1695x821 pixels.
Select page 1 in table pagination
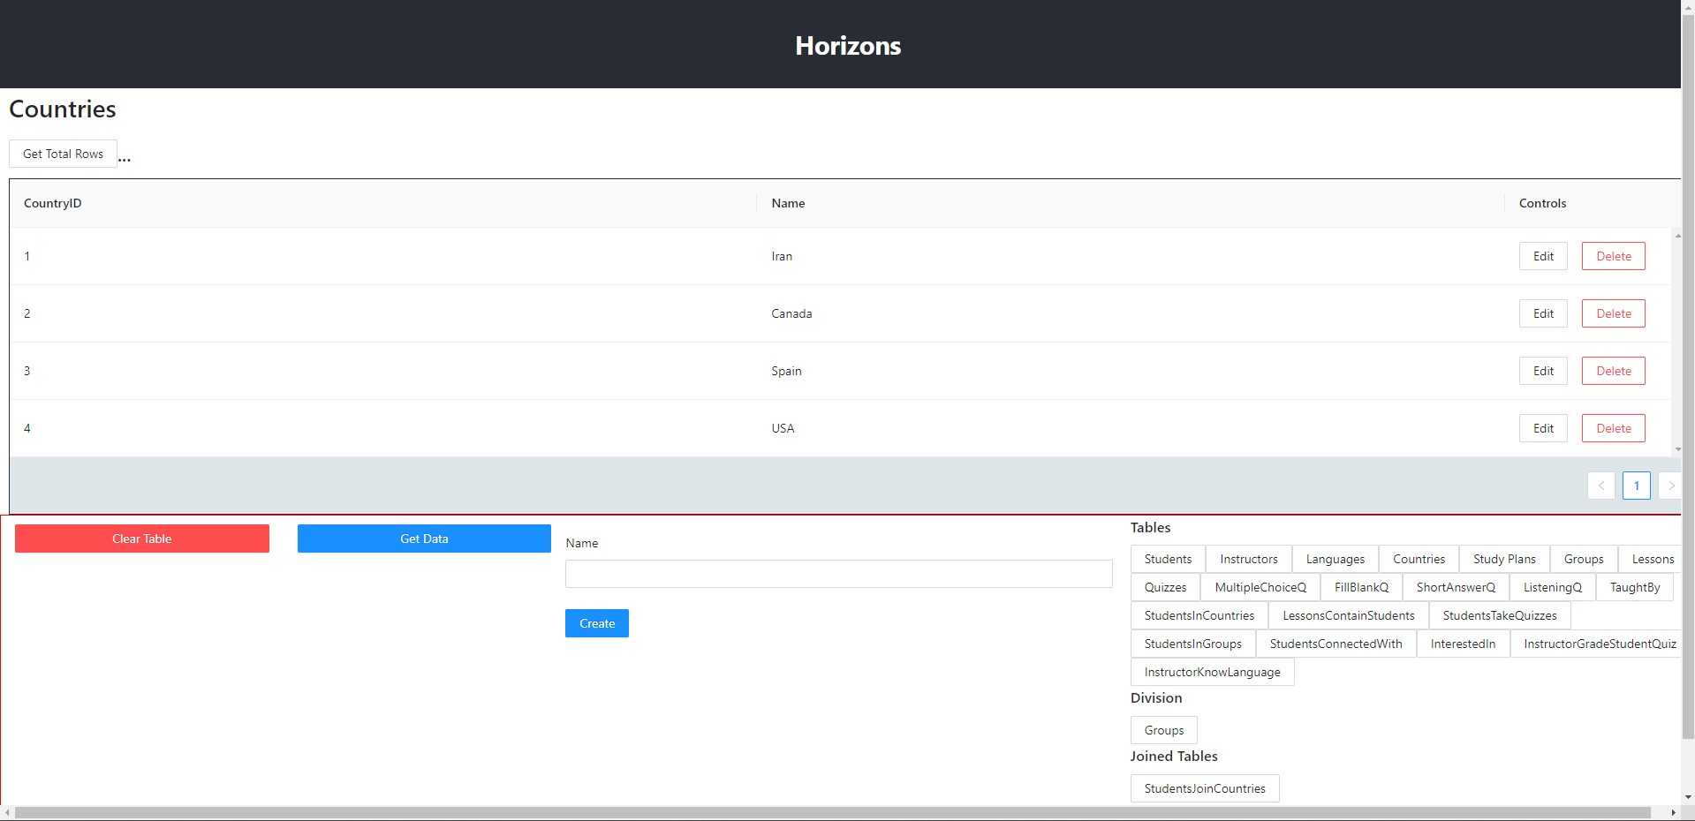[x=1636, y=486]
